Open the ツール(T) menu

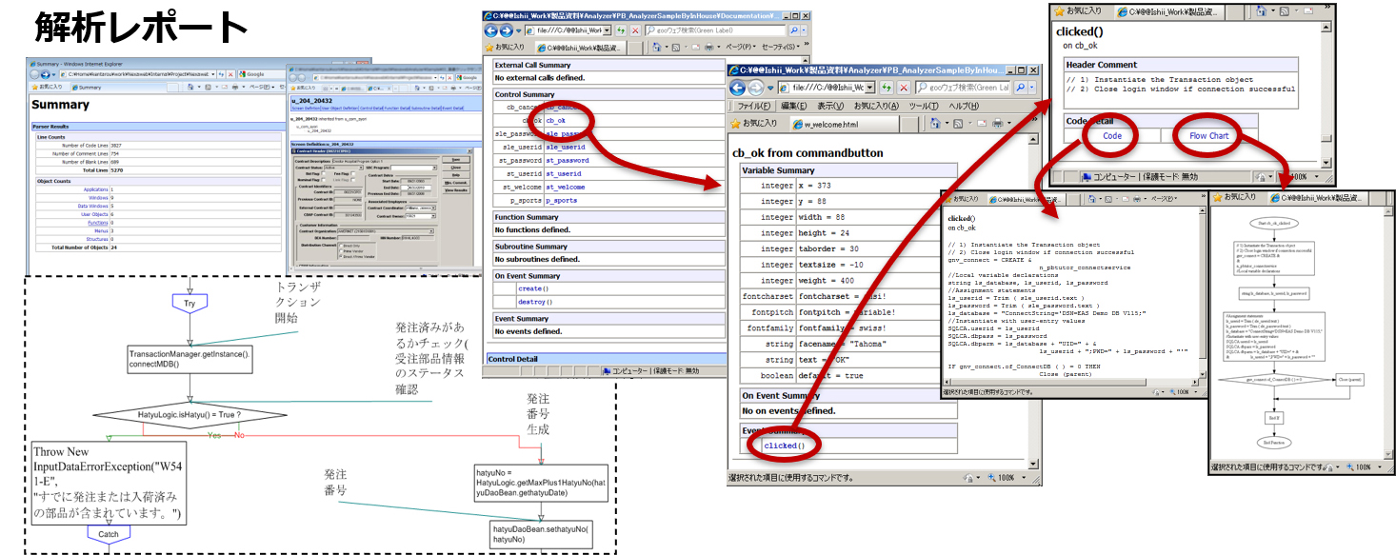(x=924, y=106)
